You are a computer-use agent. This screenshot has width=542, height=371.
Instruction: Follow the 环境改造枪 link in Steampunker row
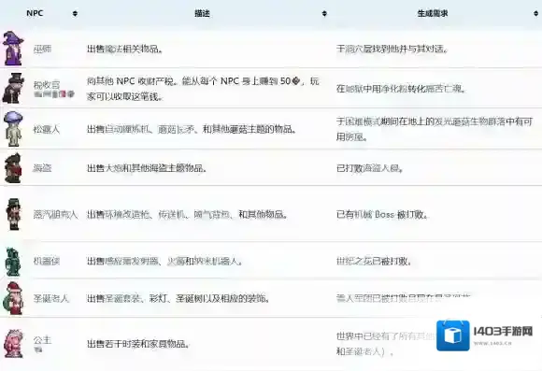tap(127, 214)
